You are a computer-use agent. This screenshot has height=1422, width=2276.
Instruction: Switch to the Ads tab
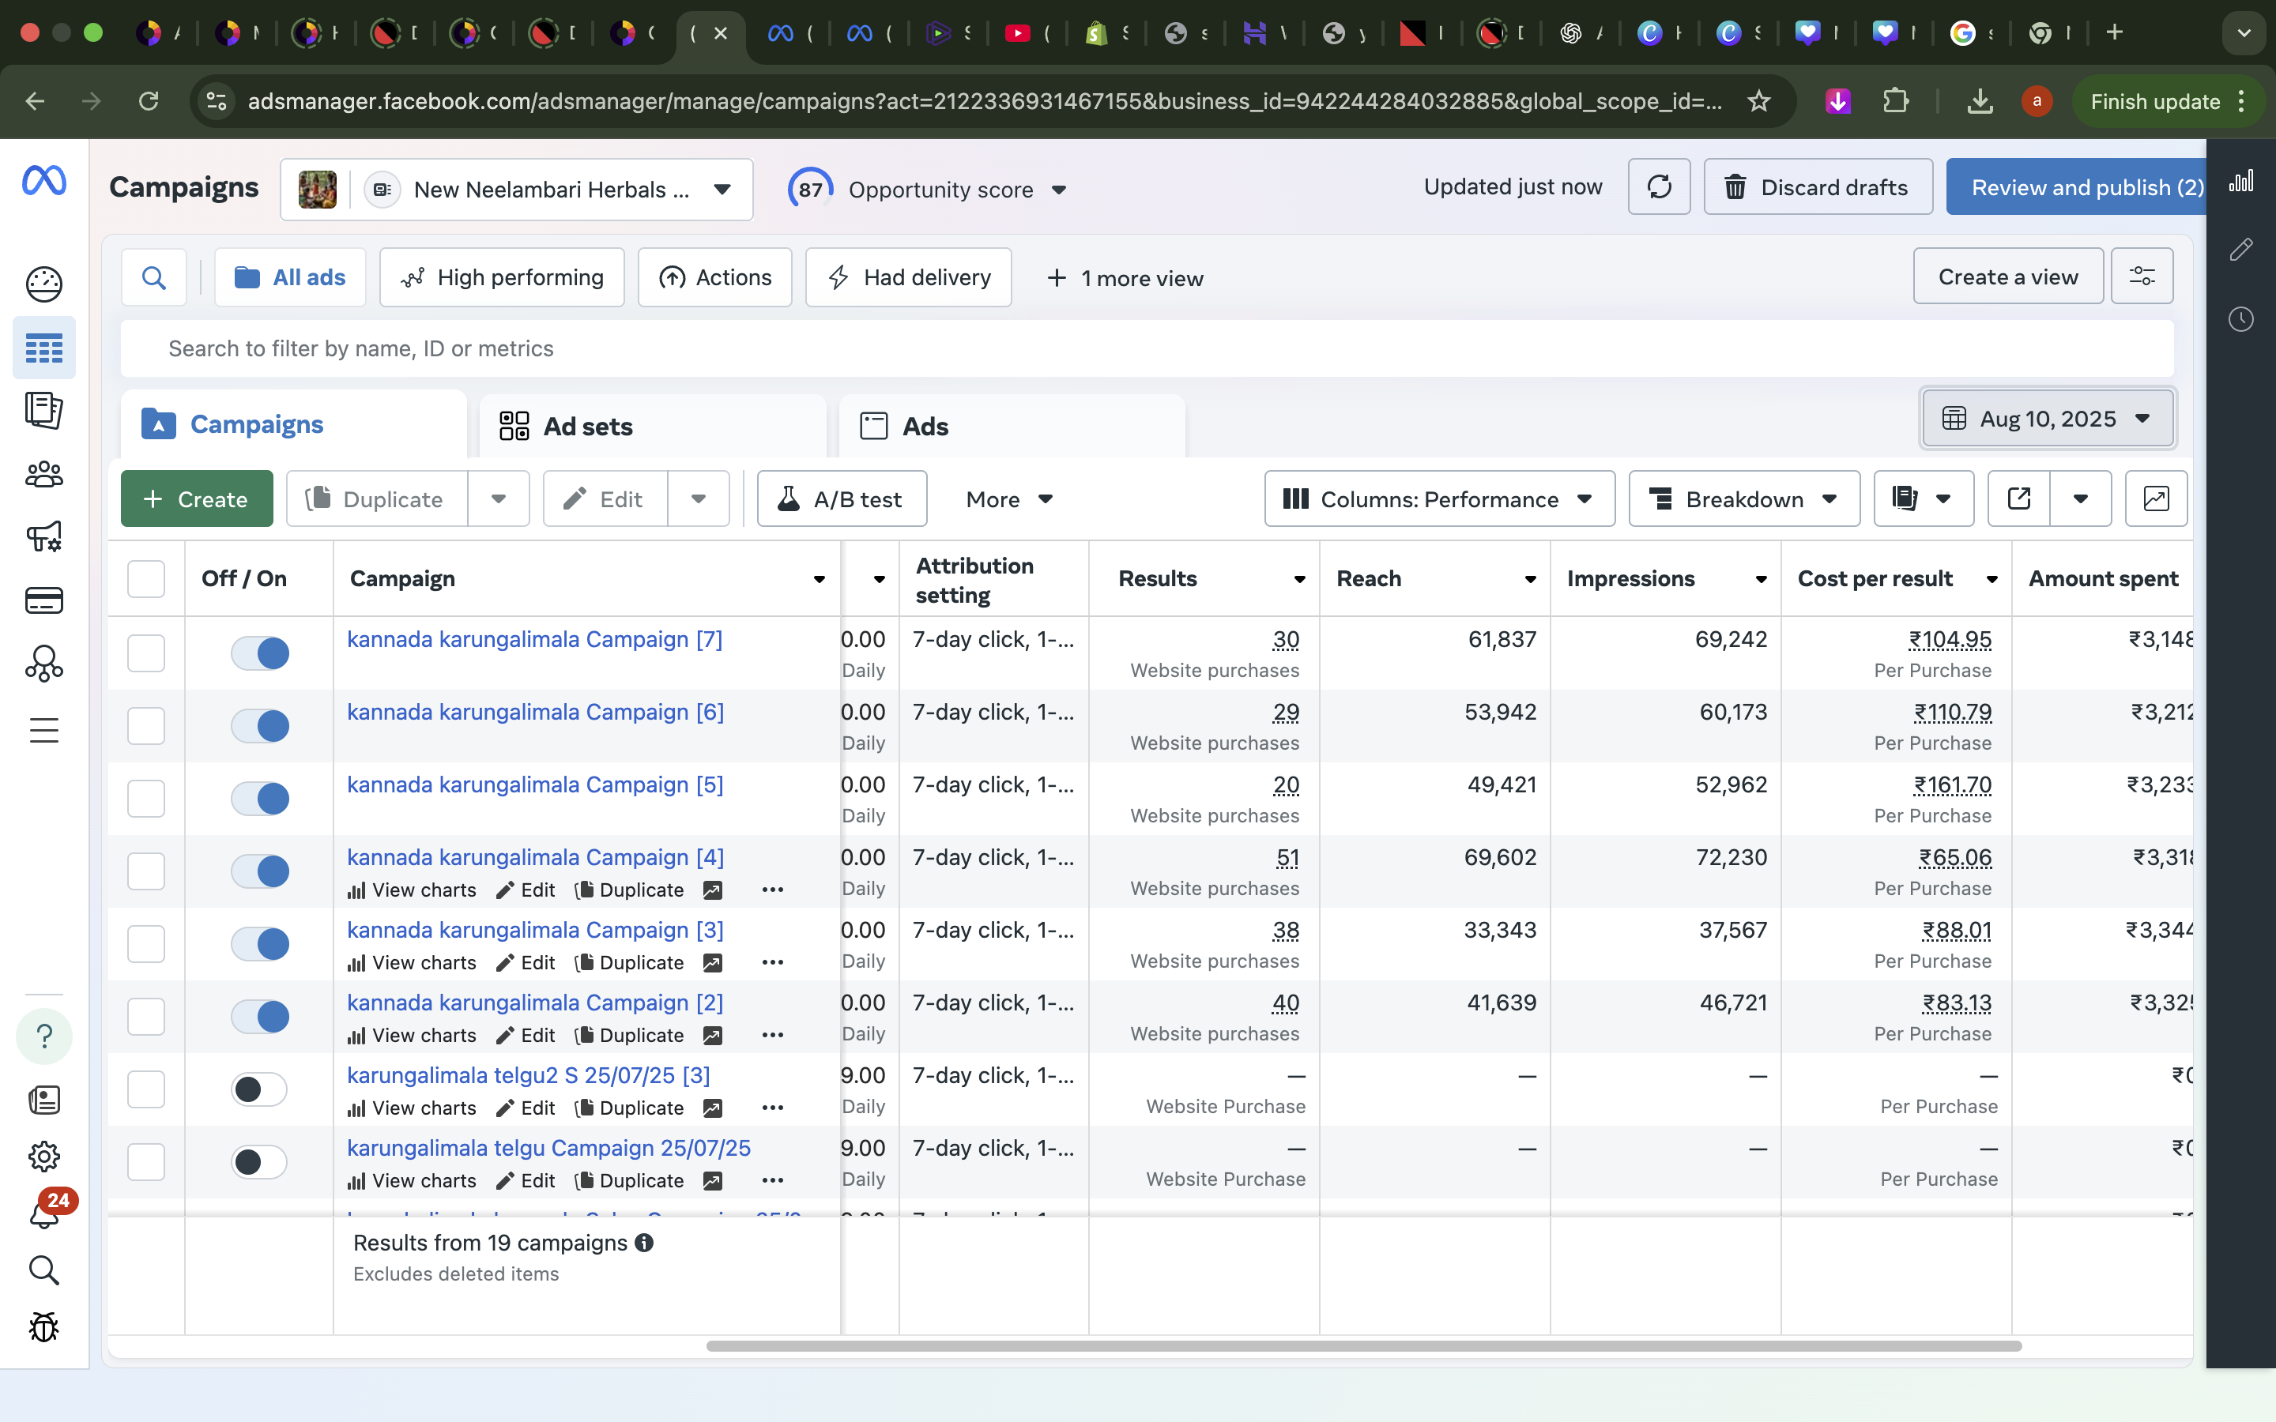(925, 426)
